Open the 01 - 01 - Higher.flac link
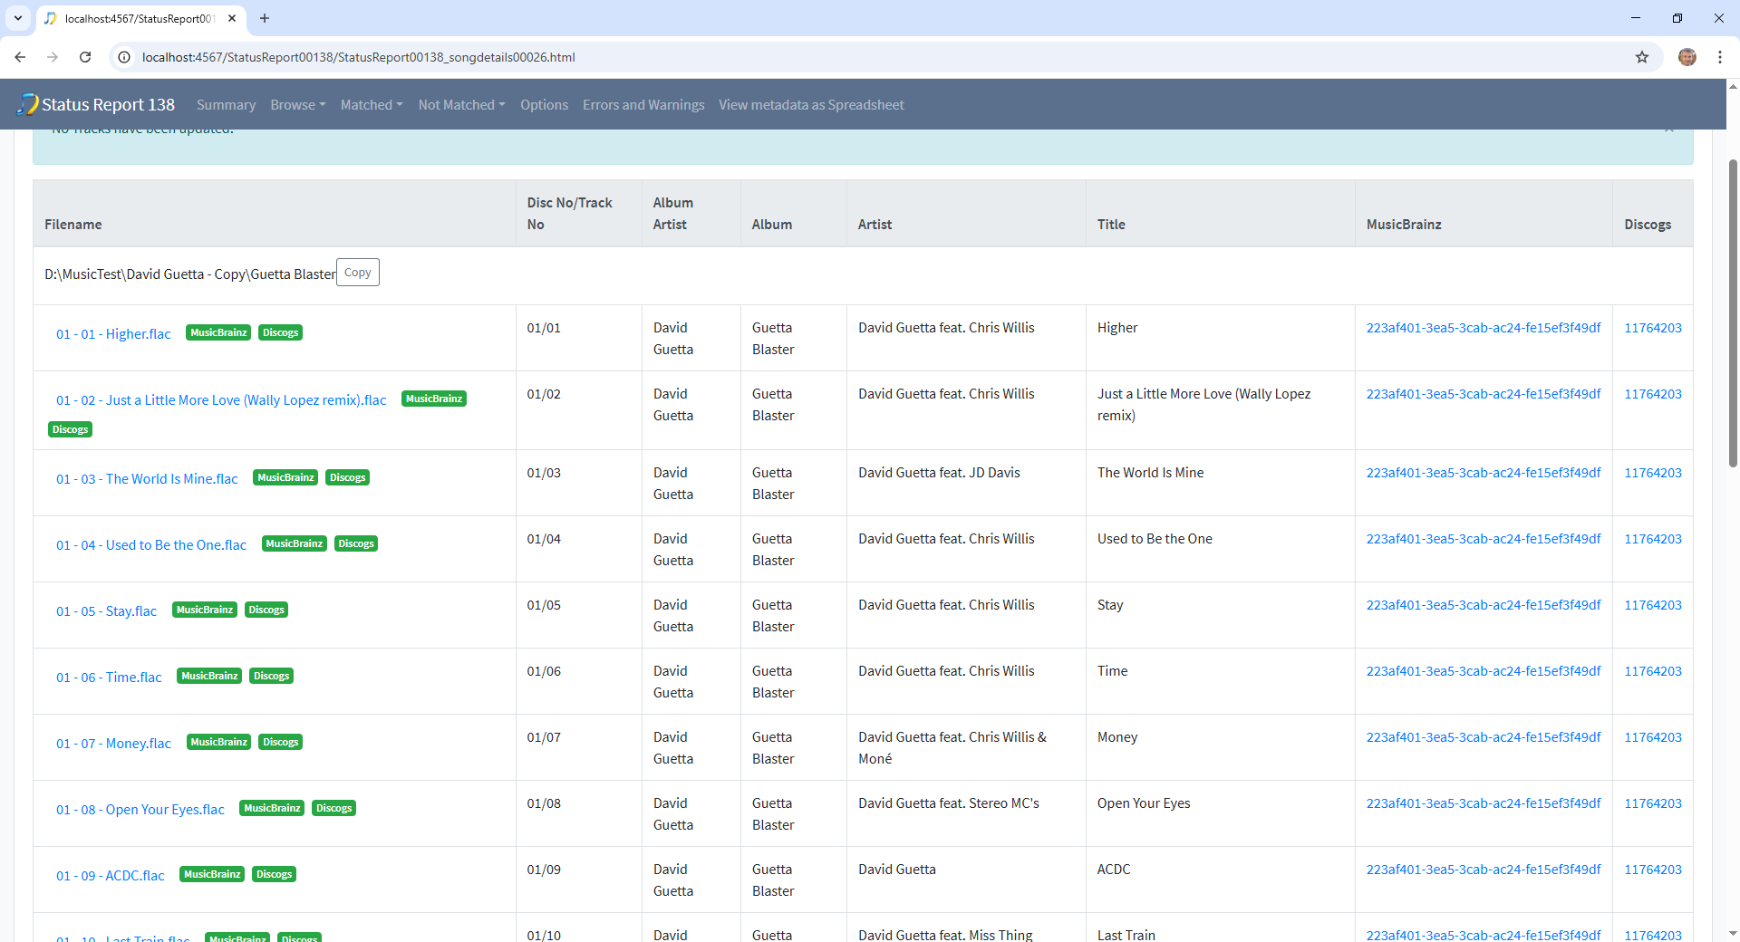Screen dimensions: 1740x942 point(113,334)
